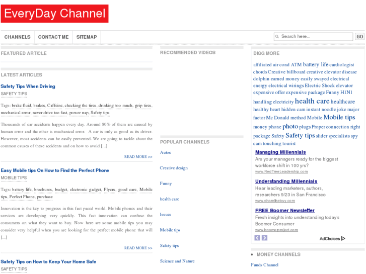Click the power nap tag
The height and width of the screenshot is (274, 366).
pyautogui.click(x=79, y=113)
